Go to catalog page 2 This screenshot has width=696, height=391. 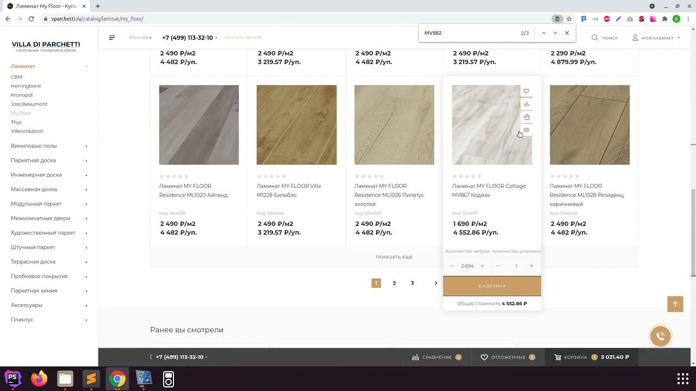point(394,283)
